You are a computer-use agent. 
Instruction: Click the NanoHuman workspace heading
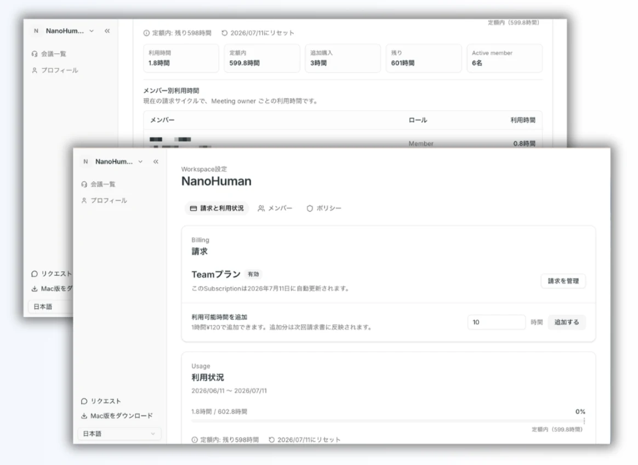point(216,181)
